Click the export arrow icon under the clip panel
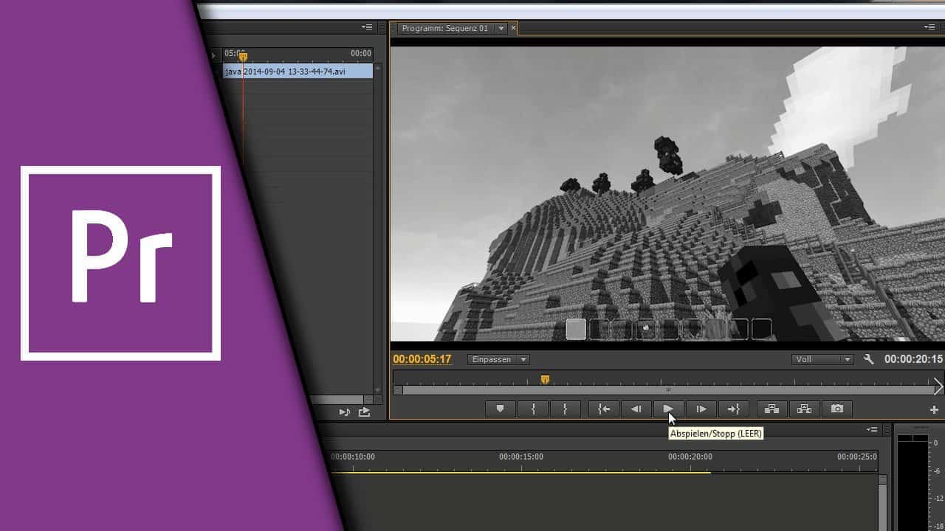Viewport: 945px width, 531px height. 364,412
